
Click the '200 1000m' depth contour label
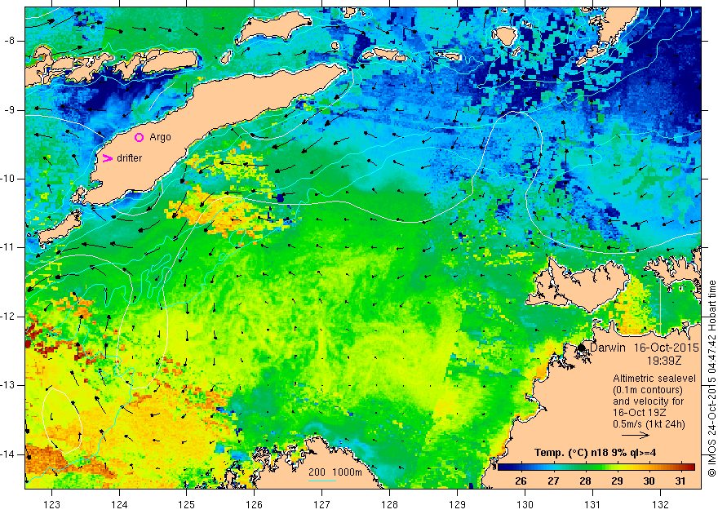point(335,472)
